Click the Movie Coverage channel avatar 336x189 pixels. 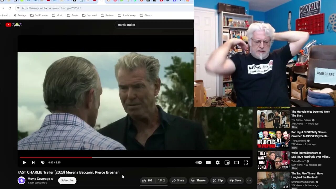[x=22, y=180]
